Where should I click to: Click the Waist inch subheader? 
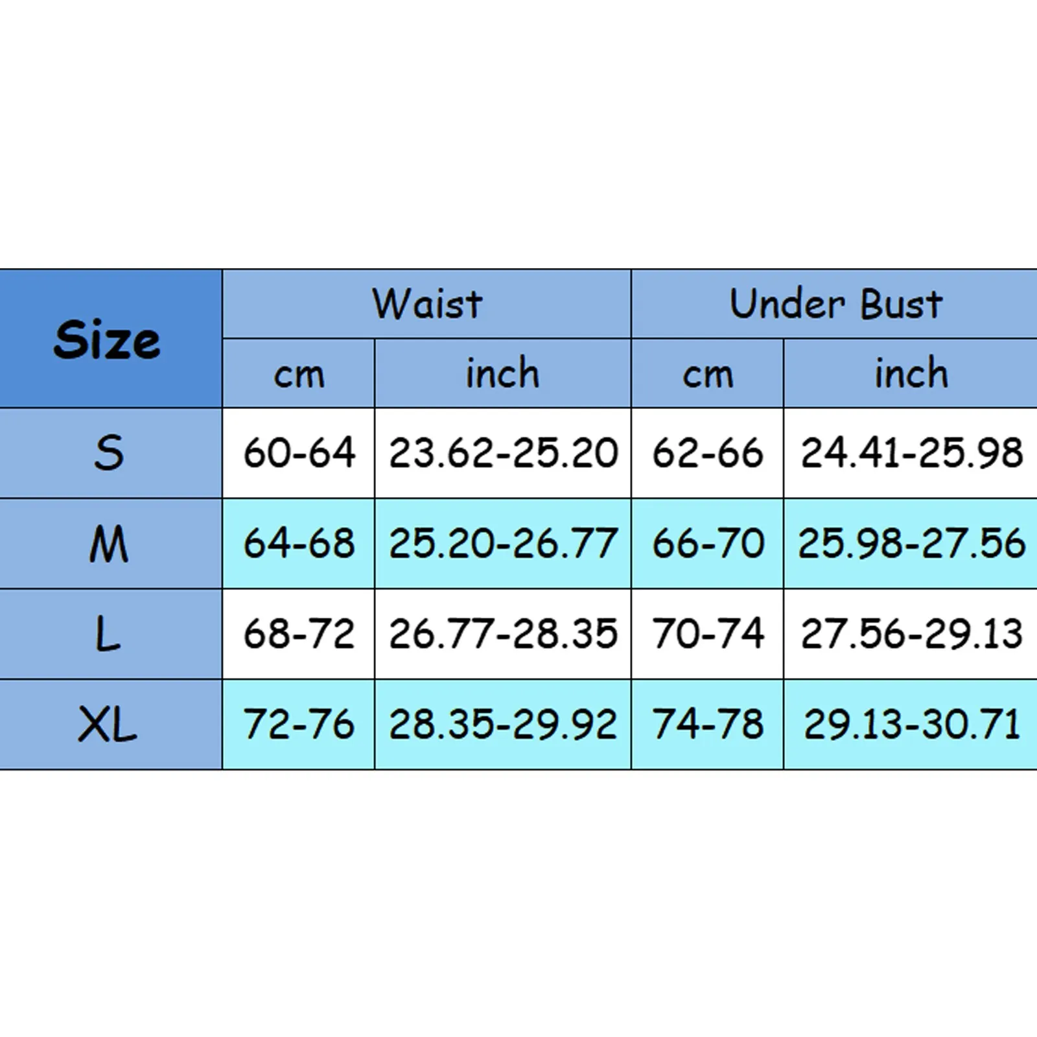[x=503, y=373]
